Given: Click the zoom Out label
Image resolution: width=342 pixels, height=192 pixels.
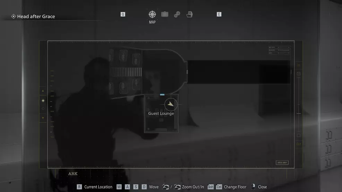Looking at the screenshot, I should (299, 144).
